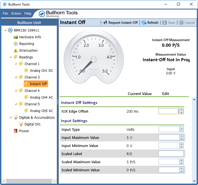This screenshot has height=185, width=198.
Task: Select Hardware Info in the tree
Action: [30, 37]
